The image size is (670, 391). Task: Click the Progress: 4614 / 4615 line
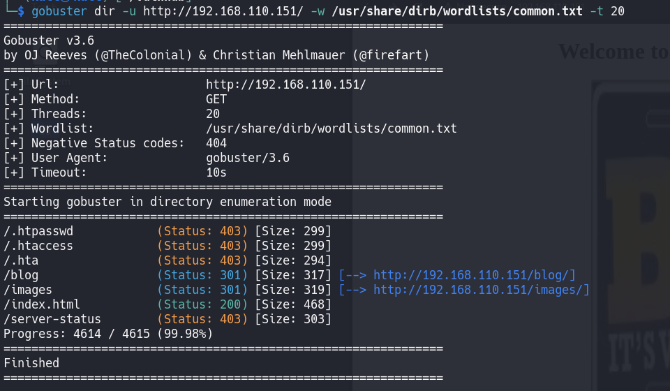click(x=108, y=334)
